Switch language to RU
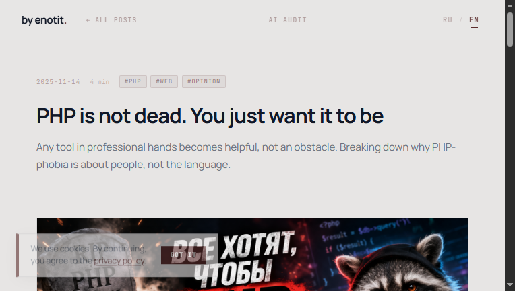The height and width of the screenshot is (291, 515). [448, 20]
